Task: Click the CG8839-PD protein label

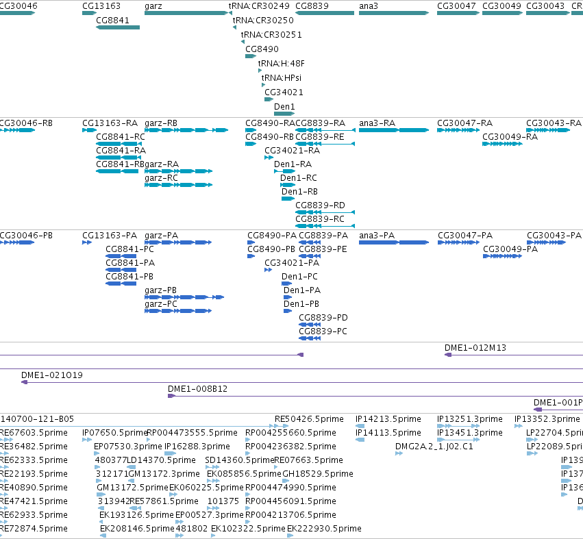Action: point(323,318)
